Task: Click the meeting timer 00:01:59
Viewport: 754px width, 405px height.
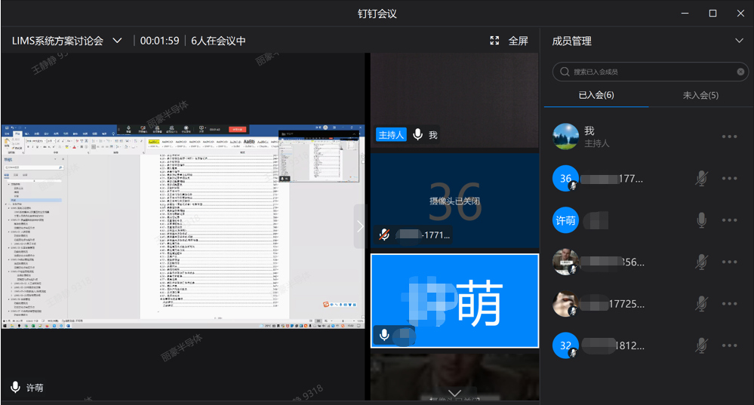Action: tap(160, 41)
